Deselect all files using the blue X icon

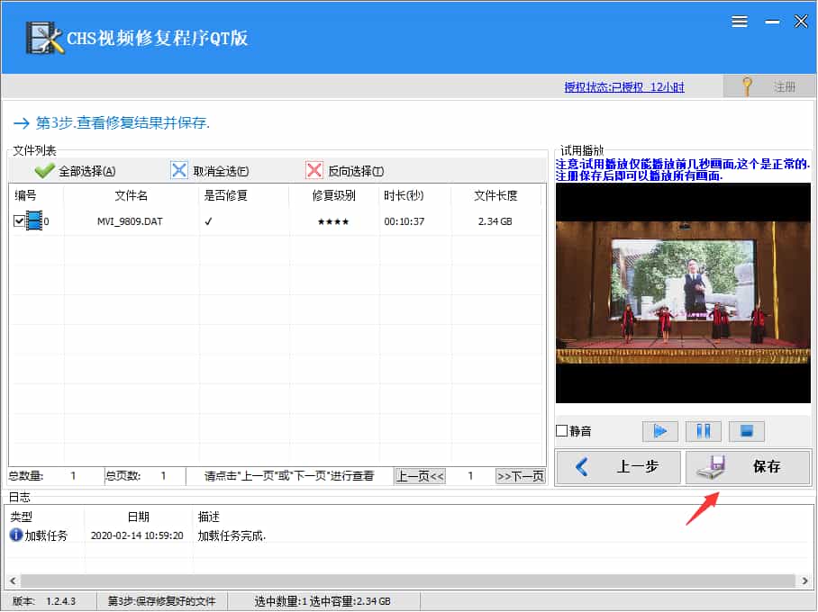point(179,169)
